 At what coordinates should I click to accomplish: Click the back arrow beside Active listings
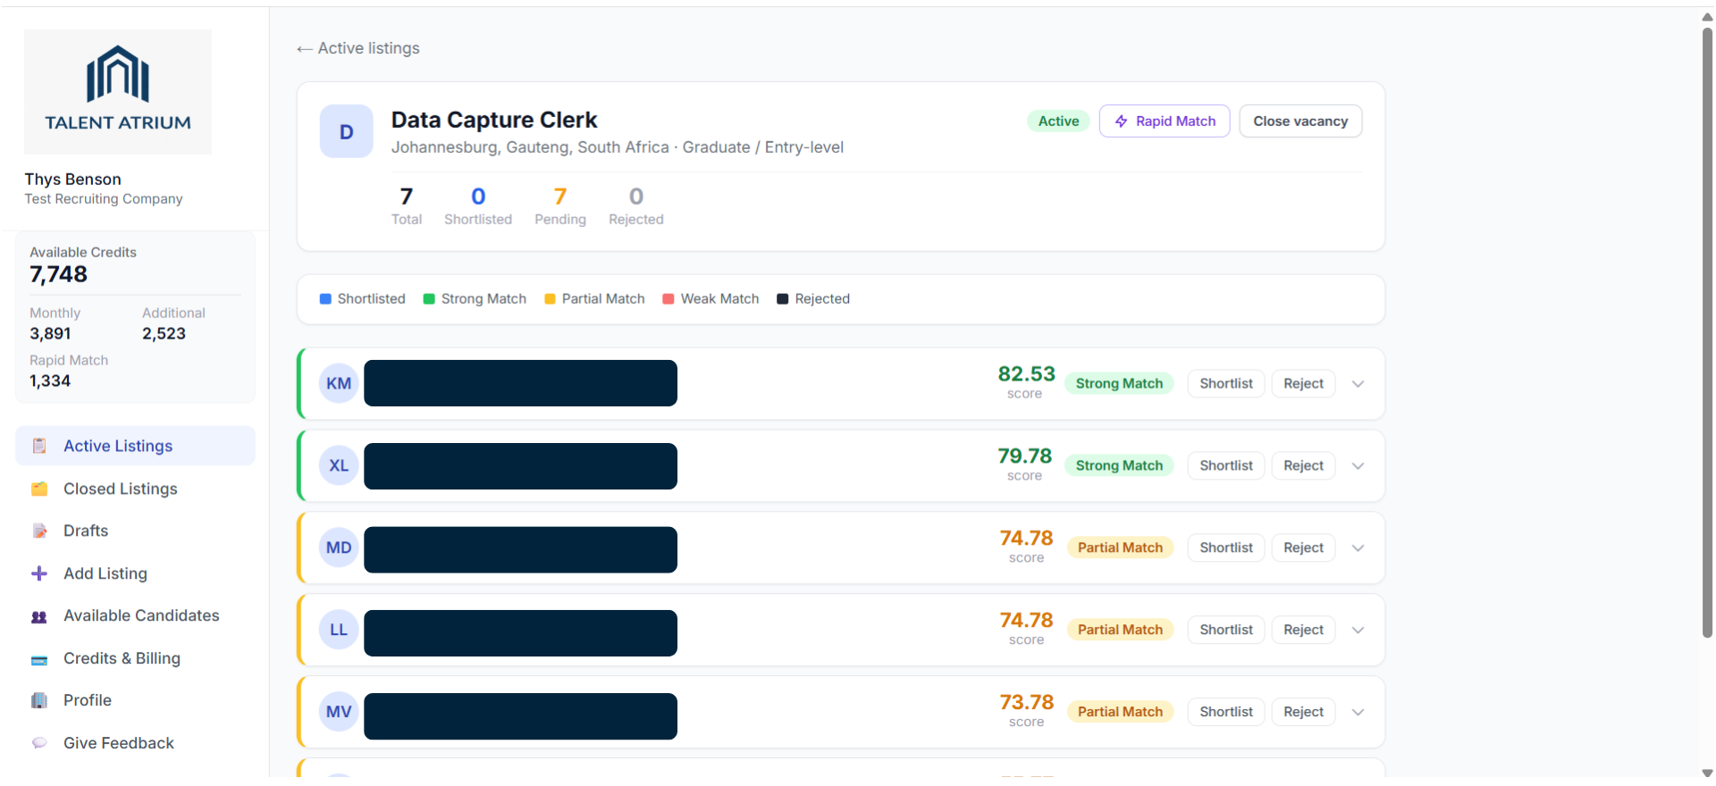click(x=305, y=49)
